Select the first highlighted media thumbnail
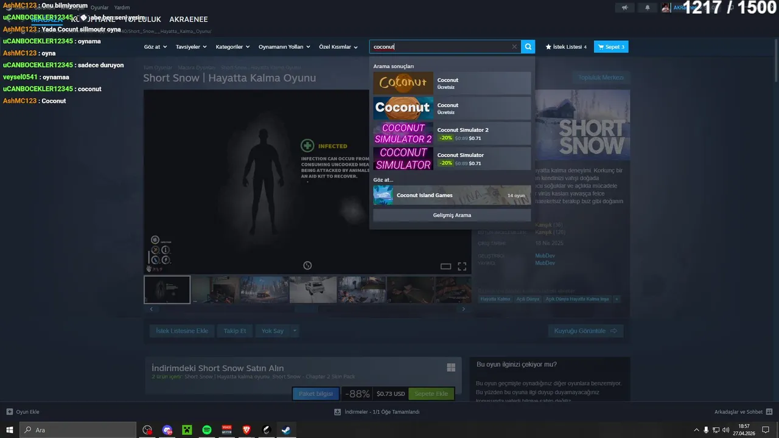 coord(167,290)
